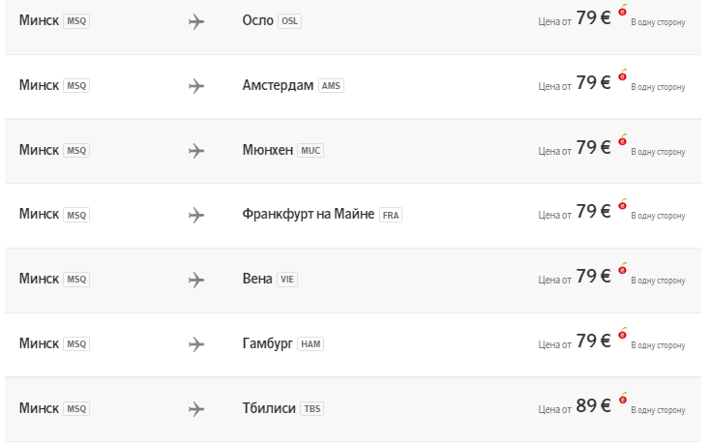Click the red cherry icon in the Vienna row
711x445 pixels.
coord(622,268)
